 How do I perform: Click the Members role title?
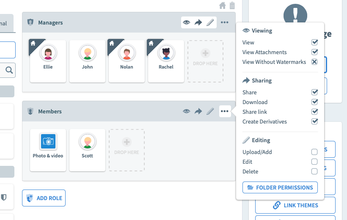50,111
